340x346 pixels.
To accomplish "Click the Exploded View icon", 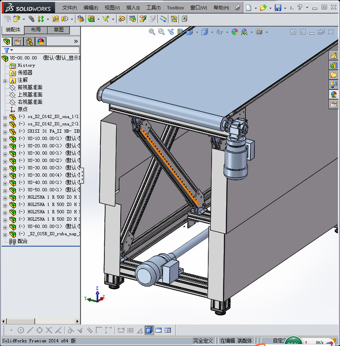I will tap(143, 19).
